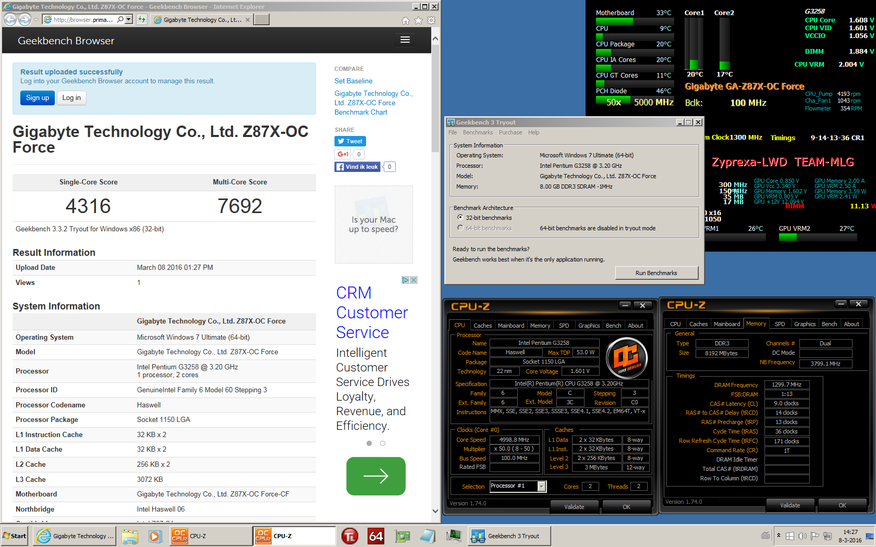Click Validate in left CPU-Z window

pos(574,507)
